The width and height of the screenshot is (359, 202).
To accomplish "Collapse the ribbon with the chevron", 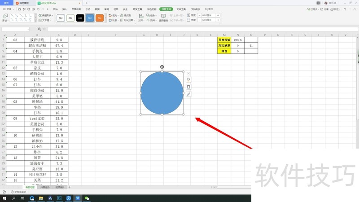I will coord(355,9).
